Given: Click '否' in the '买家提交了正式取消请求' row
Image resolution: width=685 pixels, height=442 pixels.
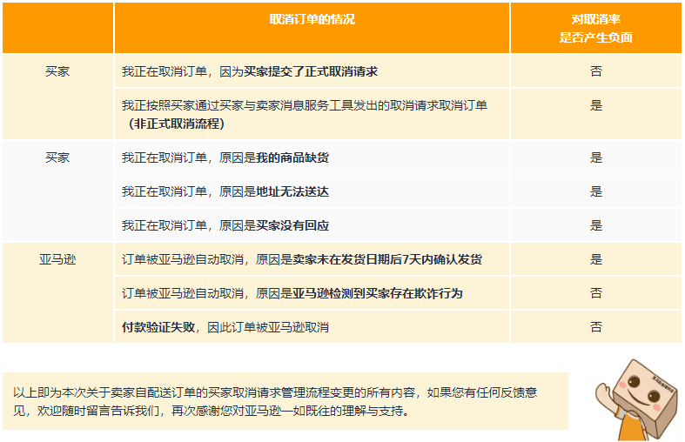Looking at the screenshot, I should tap(596, 71).
